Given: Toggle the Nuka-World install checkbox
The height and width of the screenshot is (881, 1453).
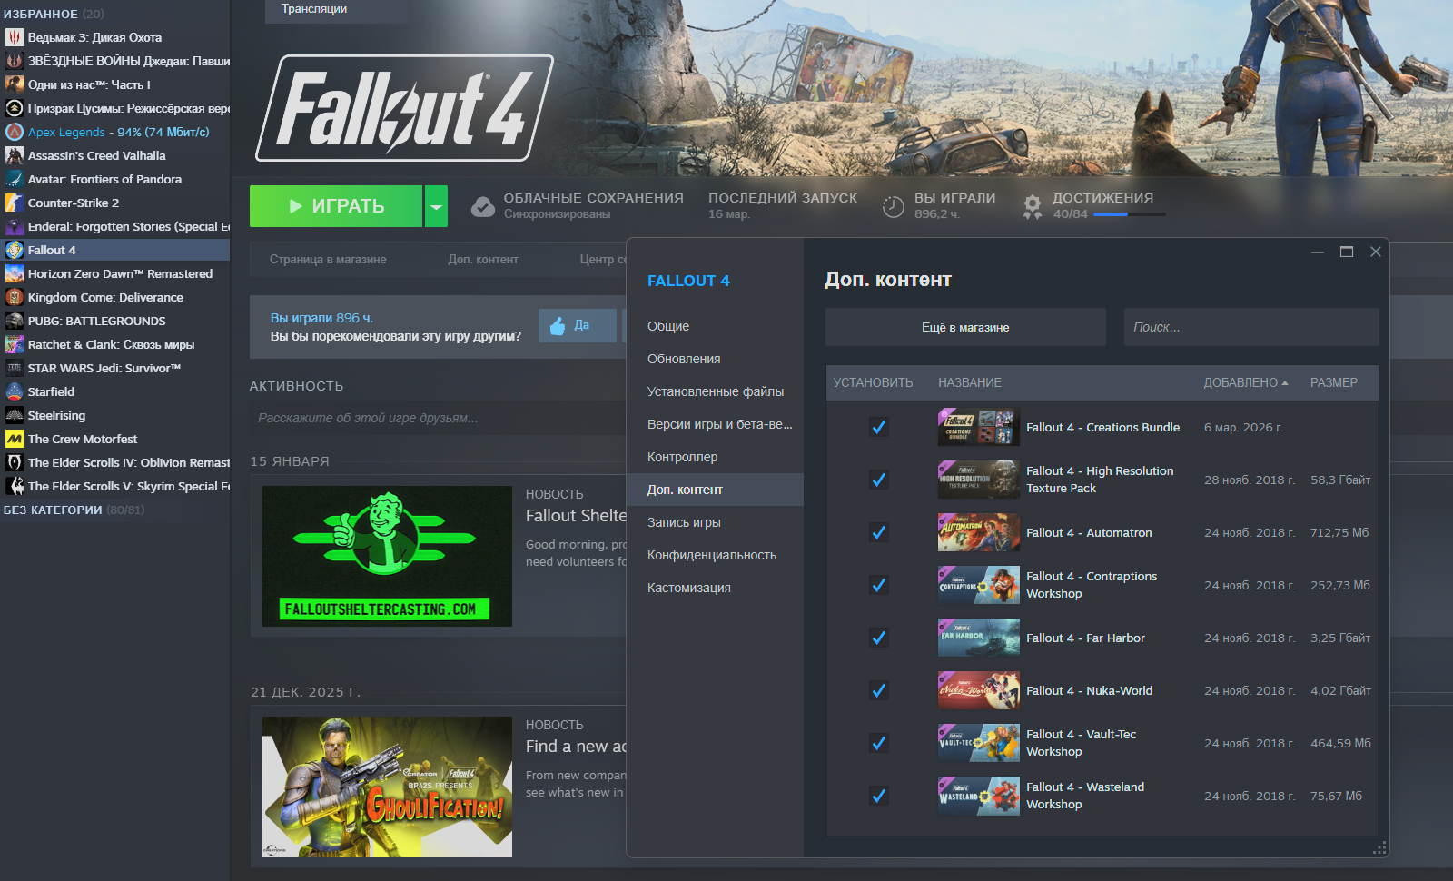Looking at the screenshot, I should (879, 690).
